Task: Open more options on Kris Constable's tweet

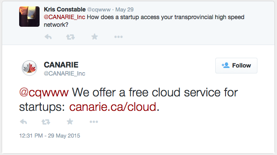Action: click(x=118, y=37)
